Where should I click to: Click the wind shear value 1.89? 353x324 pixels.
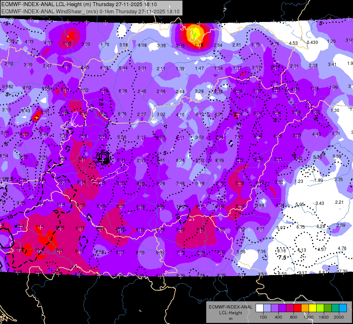point(318,180)
